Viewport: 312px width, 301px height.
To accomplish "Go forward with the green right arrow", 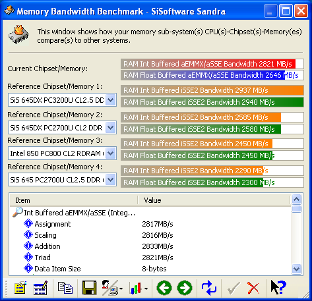I will click(x=185, y=288).
